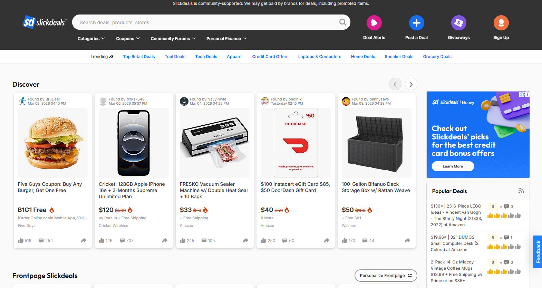Open the 32" DUMOS Computer Desk deal
The height and width of the screenshot is (288, 542).
point(454,243)
